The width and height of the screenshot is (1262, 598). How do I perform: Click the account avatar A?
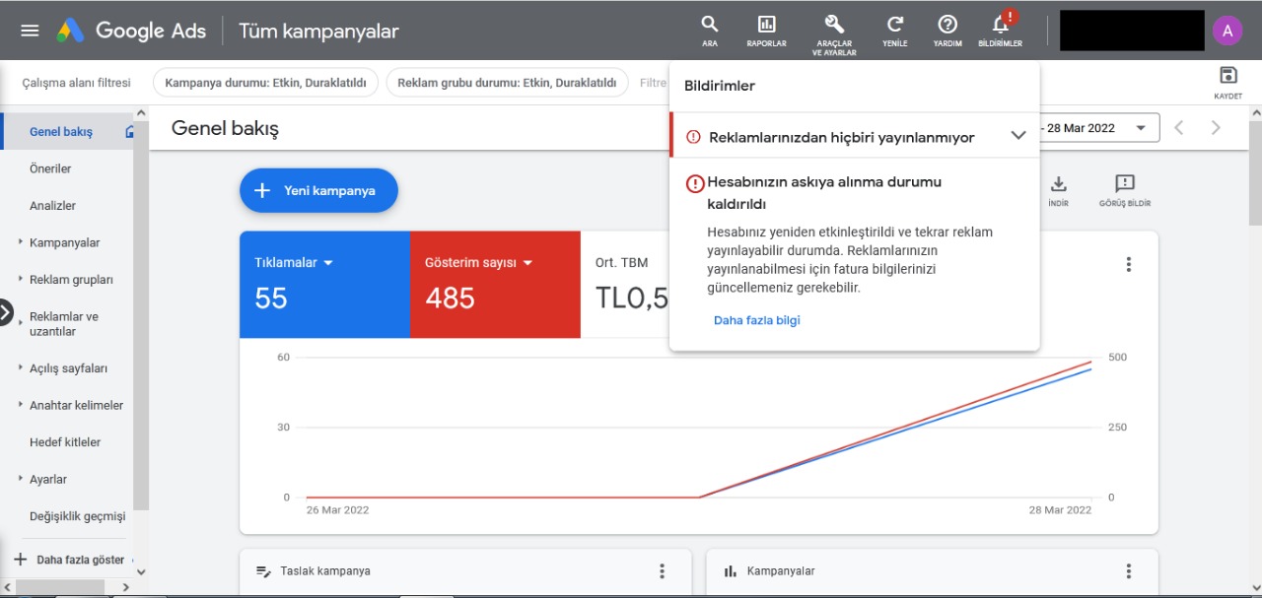[1227, 31]
